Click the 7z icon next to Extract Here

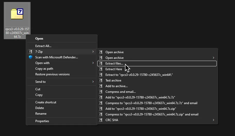(x=101, y=69)
